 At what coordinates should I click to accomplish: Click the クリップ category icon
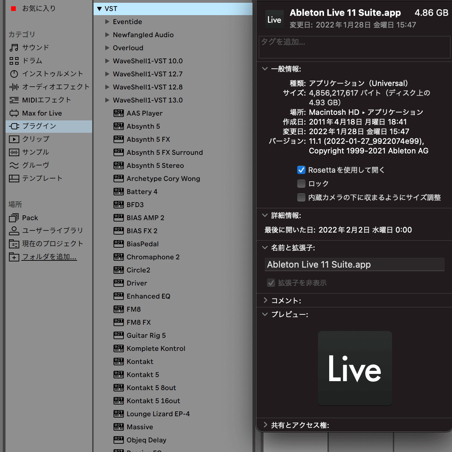14,139
